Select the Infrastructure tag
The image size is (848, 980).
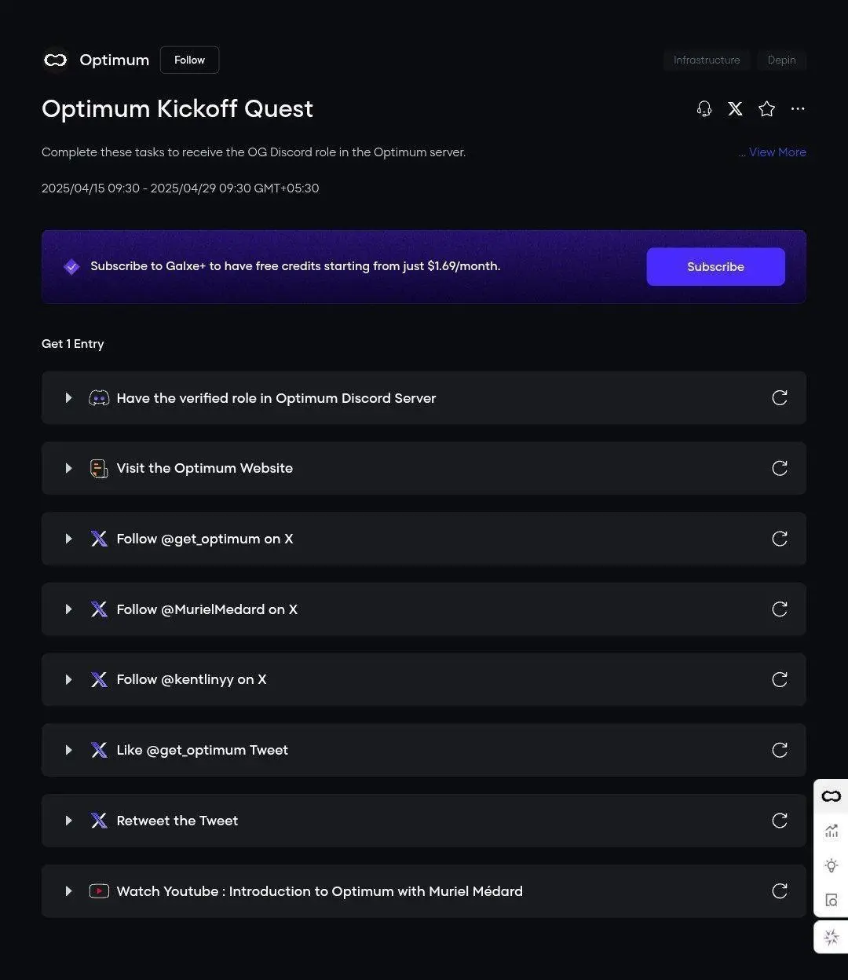[x=707, y=60]
